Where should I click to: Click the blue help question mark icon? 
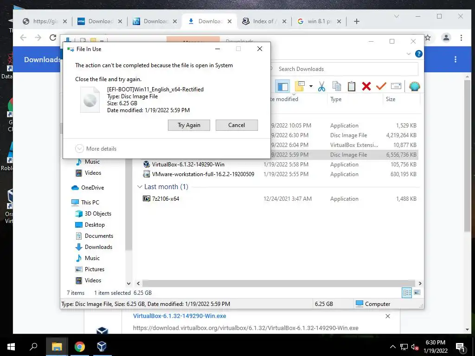tap(419, 54)
